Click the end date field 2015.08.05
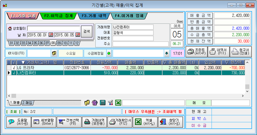Image resolution: width=257 pixels, height=135 pixels. pos(64,35)
